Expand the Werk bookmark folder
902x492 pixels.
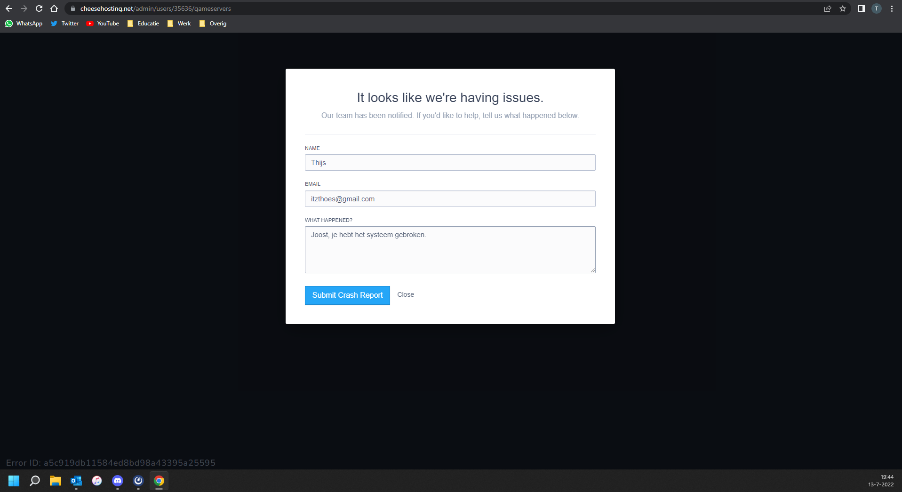(x=179, y=24)
